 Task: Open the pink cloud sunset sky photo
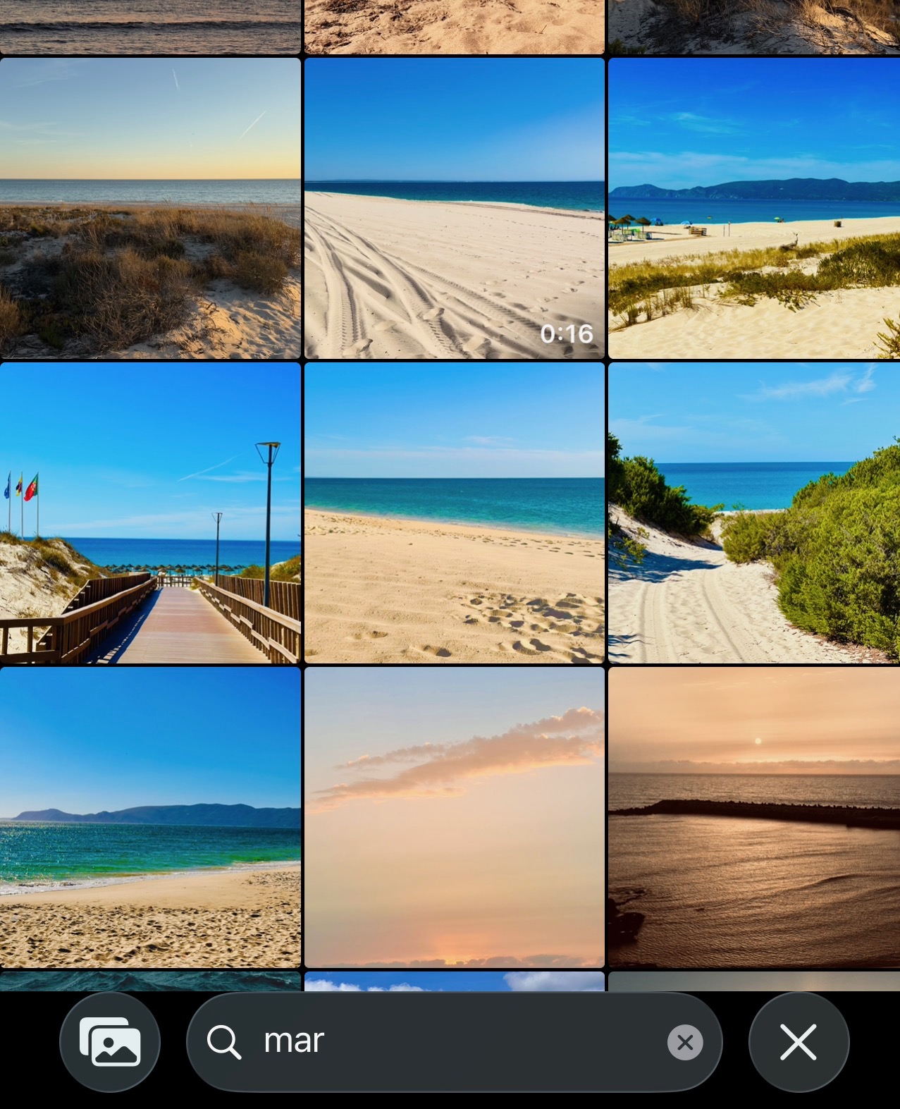coord(454,817)
